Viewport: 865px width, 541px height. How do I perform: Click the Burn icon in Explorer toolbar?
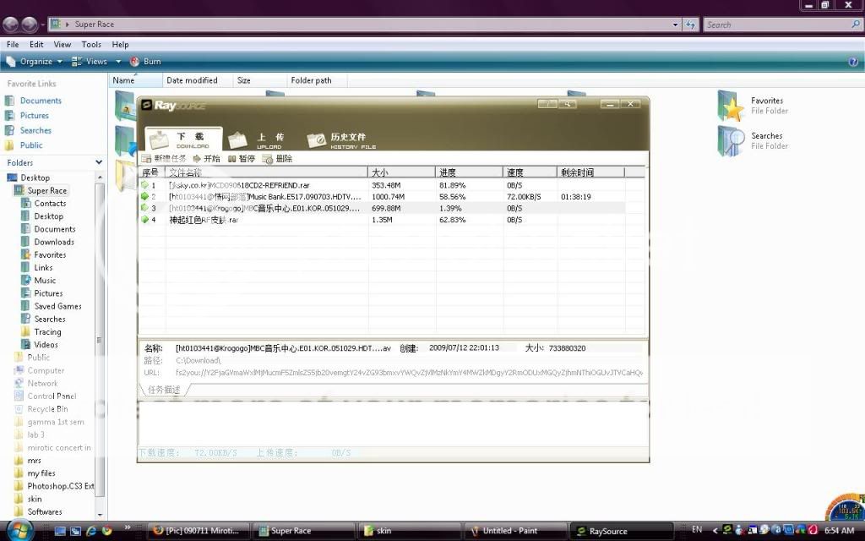(x=135, y=62)
